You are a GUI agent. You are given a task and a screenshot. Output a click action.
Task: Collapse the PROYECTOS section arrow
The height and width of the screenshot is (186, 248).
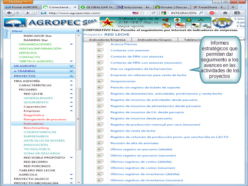tap(71, 76)
